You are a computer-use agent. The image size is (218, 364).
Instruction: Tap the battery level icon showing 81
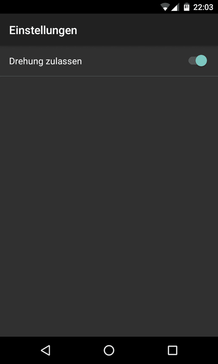point(186,7)
